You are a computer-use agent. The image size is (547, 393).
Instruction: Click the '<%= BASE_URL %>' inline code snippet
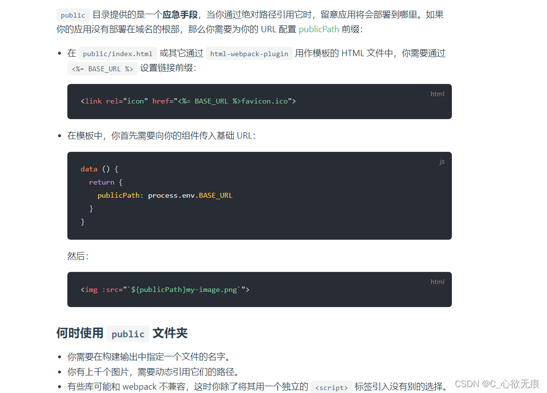click(x=102, y=69)
